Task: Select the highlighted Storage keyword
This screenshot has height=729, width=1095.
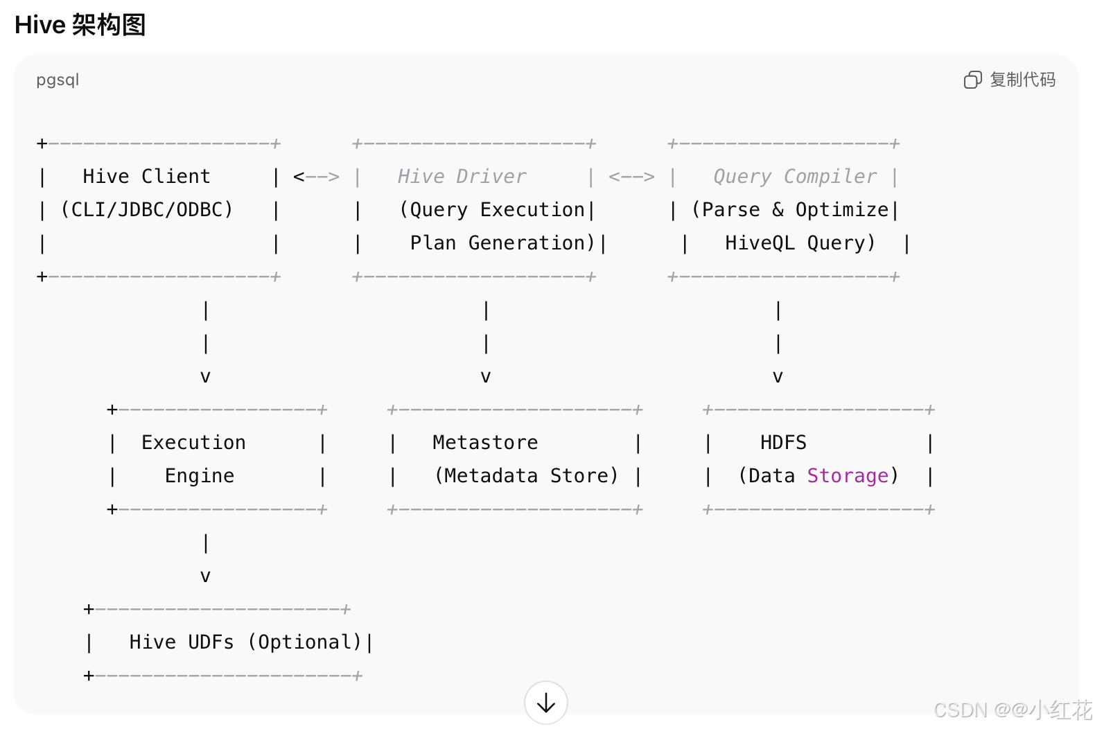Action: click(x=848, y=475)
